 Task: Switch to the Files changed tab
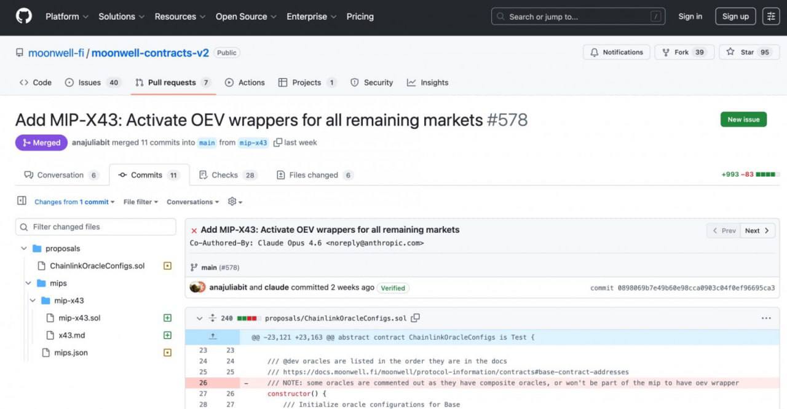click(x=314, y=175)
